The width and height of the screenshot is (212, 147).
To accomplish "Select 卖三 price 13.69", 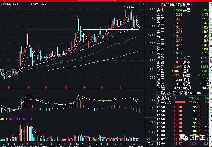I will [178, 23].
